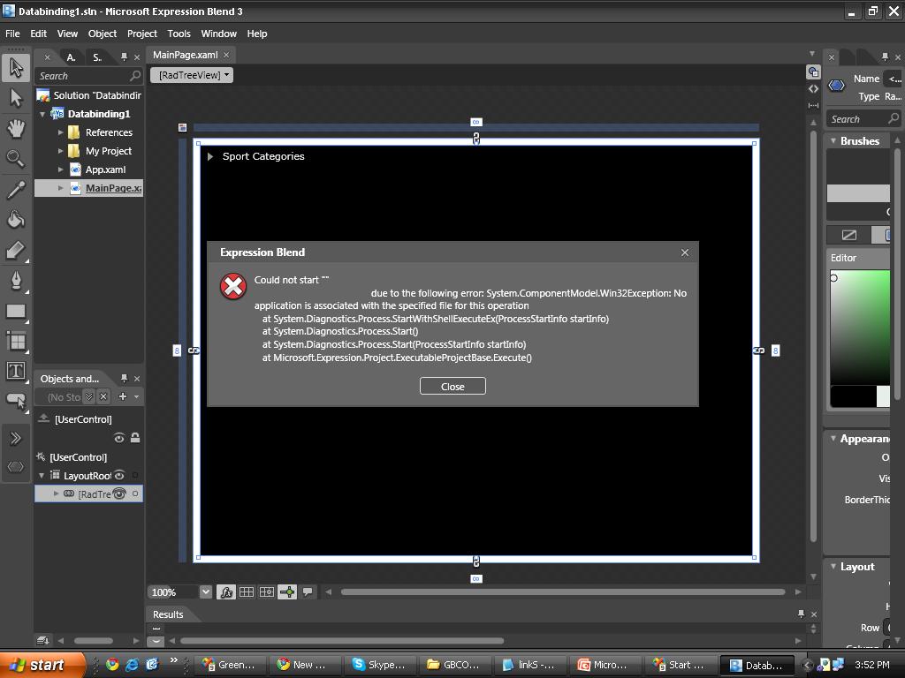
Task: Toggle the all-layers visibility eye
Action: (x=119, y=438)
